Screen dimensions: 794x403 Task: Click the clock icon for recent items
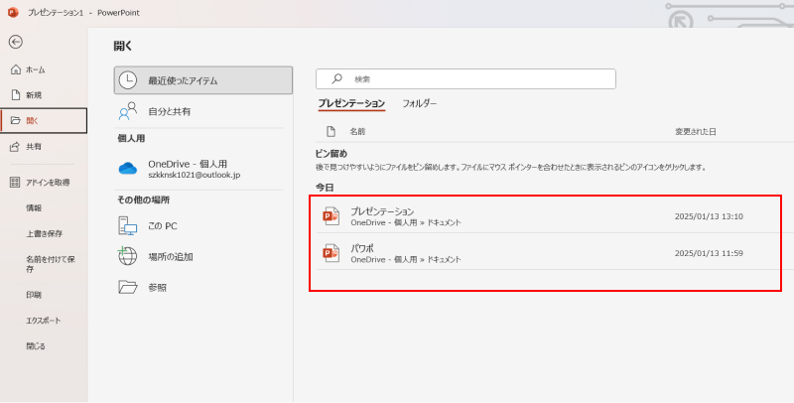click(128, 80)
